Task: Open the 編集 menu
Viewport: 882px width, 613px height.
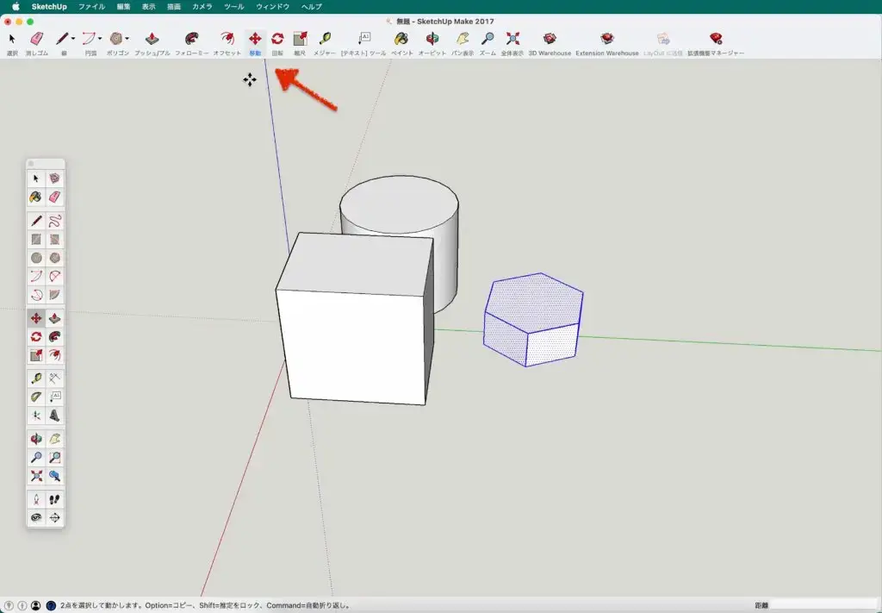Action: 123,7
